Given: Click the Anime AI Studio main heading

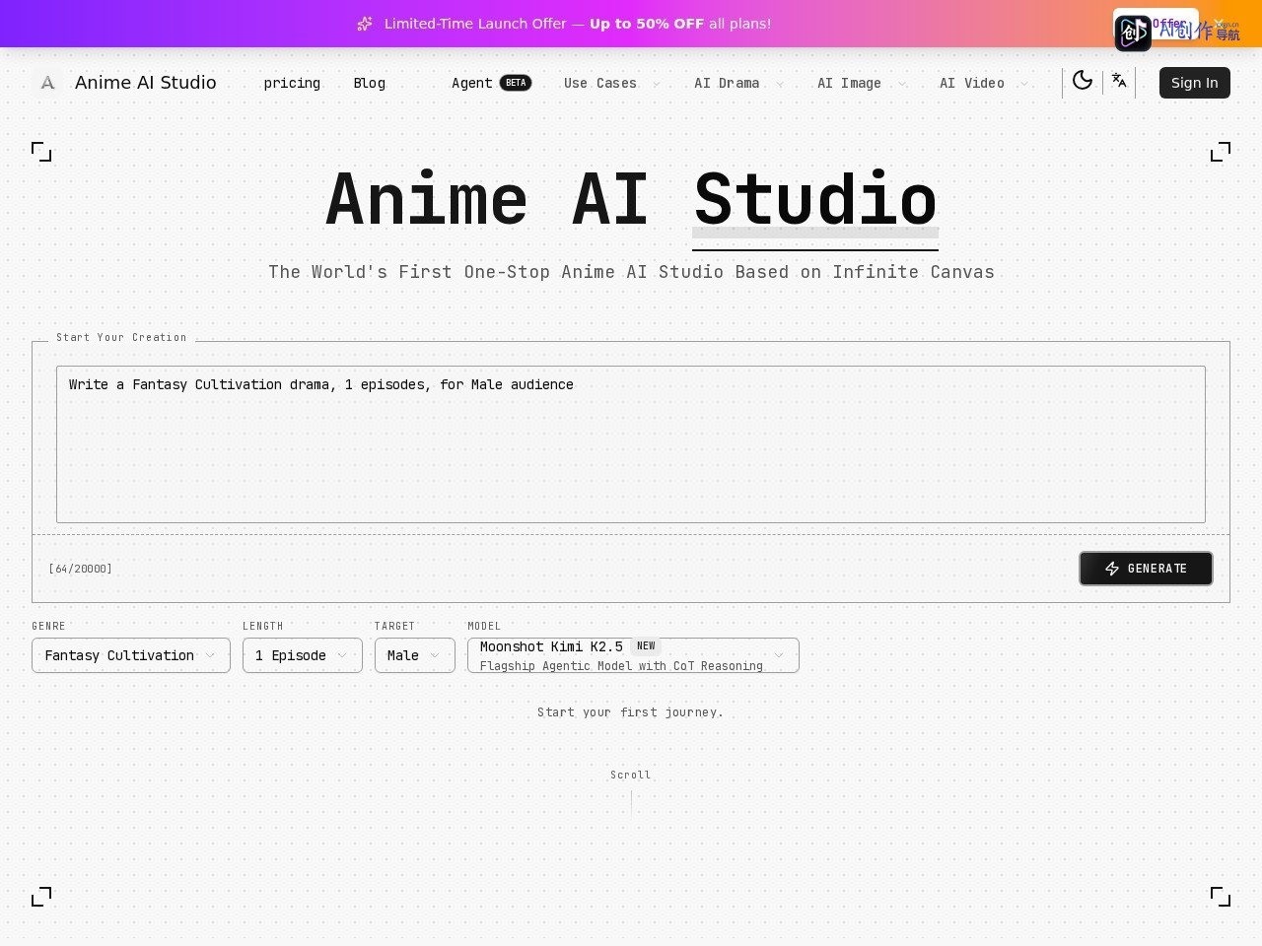Looking at the screenshot, I should point(631,200).
